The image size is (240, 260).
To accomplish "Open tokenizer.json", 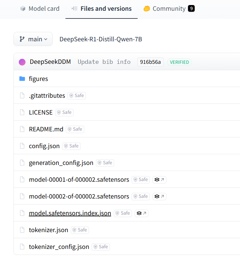I will pos(49,230).
